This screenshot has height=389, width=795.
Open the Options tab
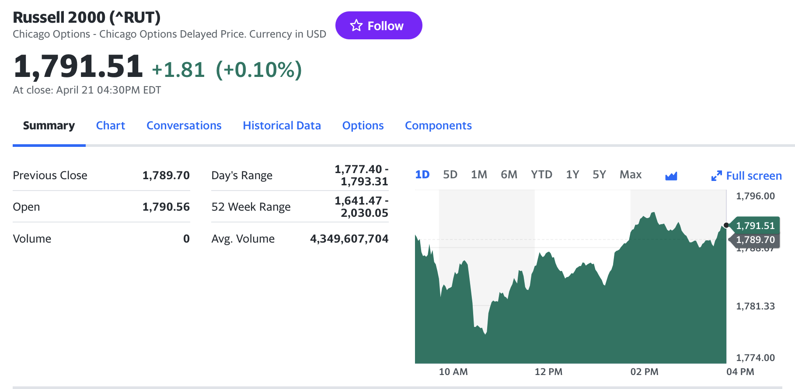coord(363,125)
